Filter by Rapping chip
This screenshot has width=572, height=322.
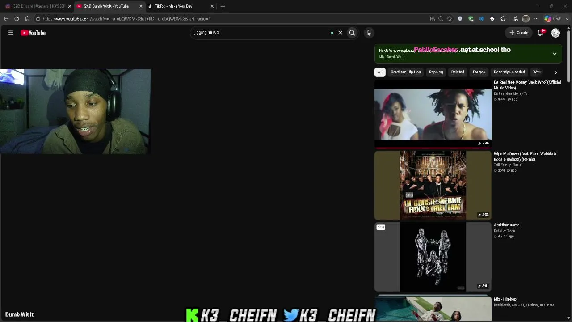tap(436, 72)
